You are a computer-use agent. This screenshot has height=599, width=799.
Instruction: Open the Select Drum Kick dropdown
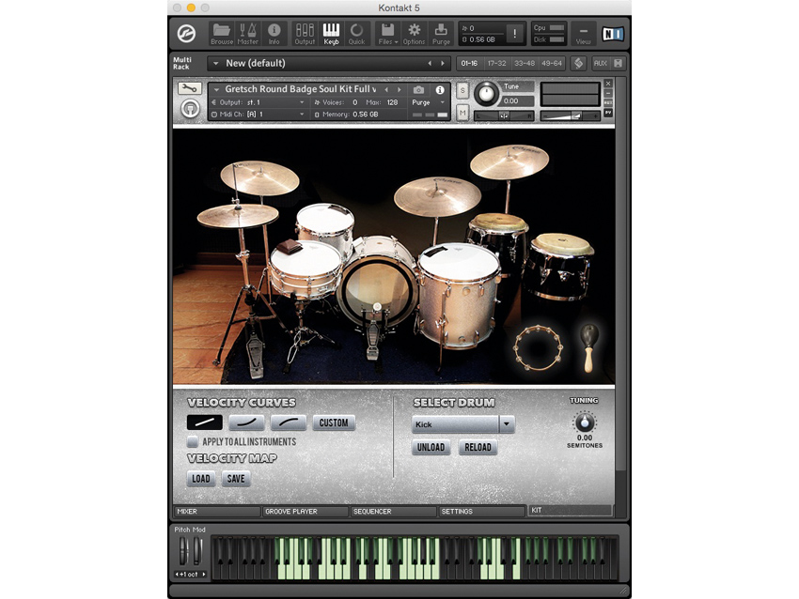point(463,424)
